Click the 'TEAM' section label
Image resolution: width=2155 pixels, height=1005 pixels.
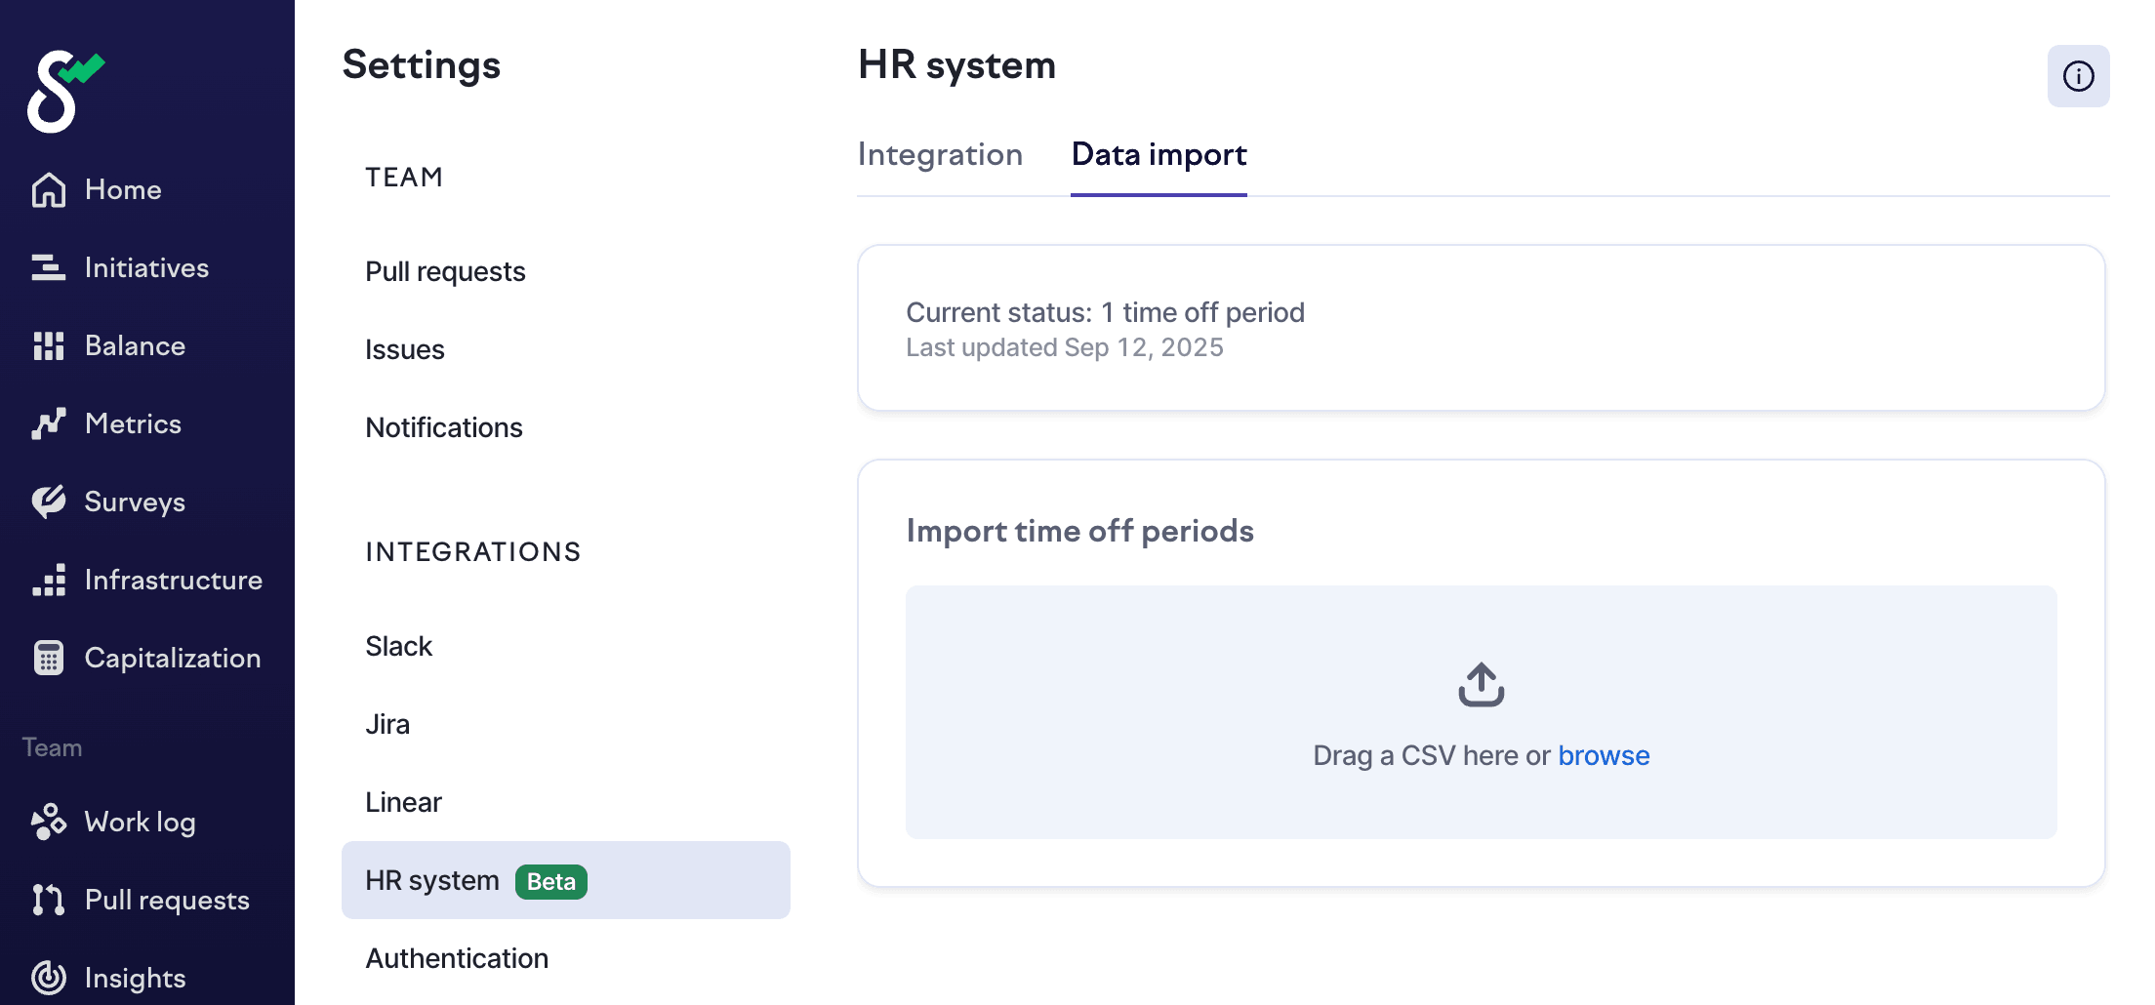click(404, 178)
